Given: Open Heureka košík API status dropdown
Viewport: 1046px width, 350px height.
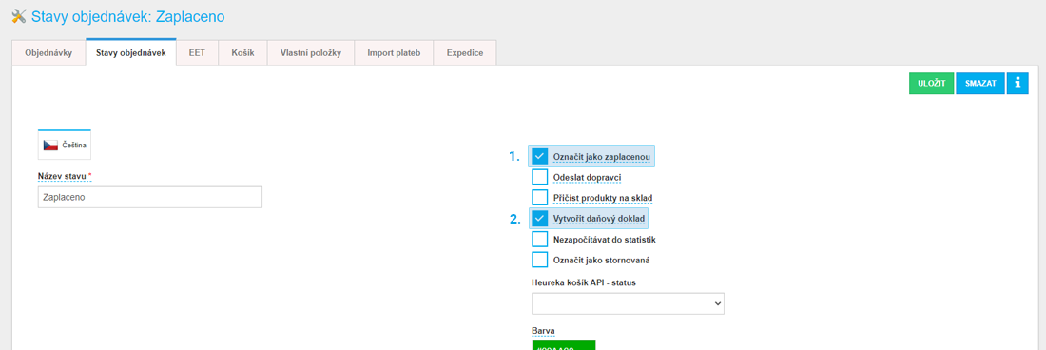Looking at the screenshot, I should click(x=628, y=302).
